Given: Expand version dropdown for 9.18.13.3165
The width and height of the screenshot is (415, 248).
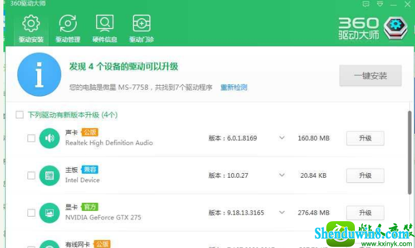Looking at the screenshot, I should point(282,213).
